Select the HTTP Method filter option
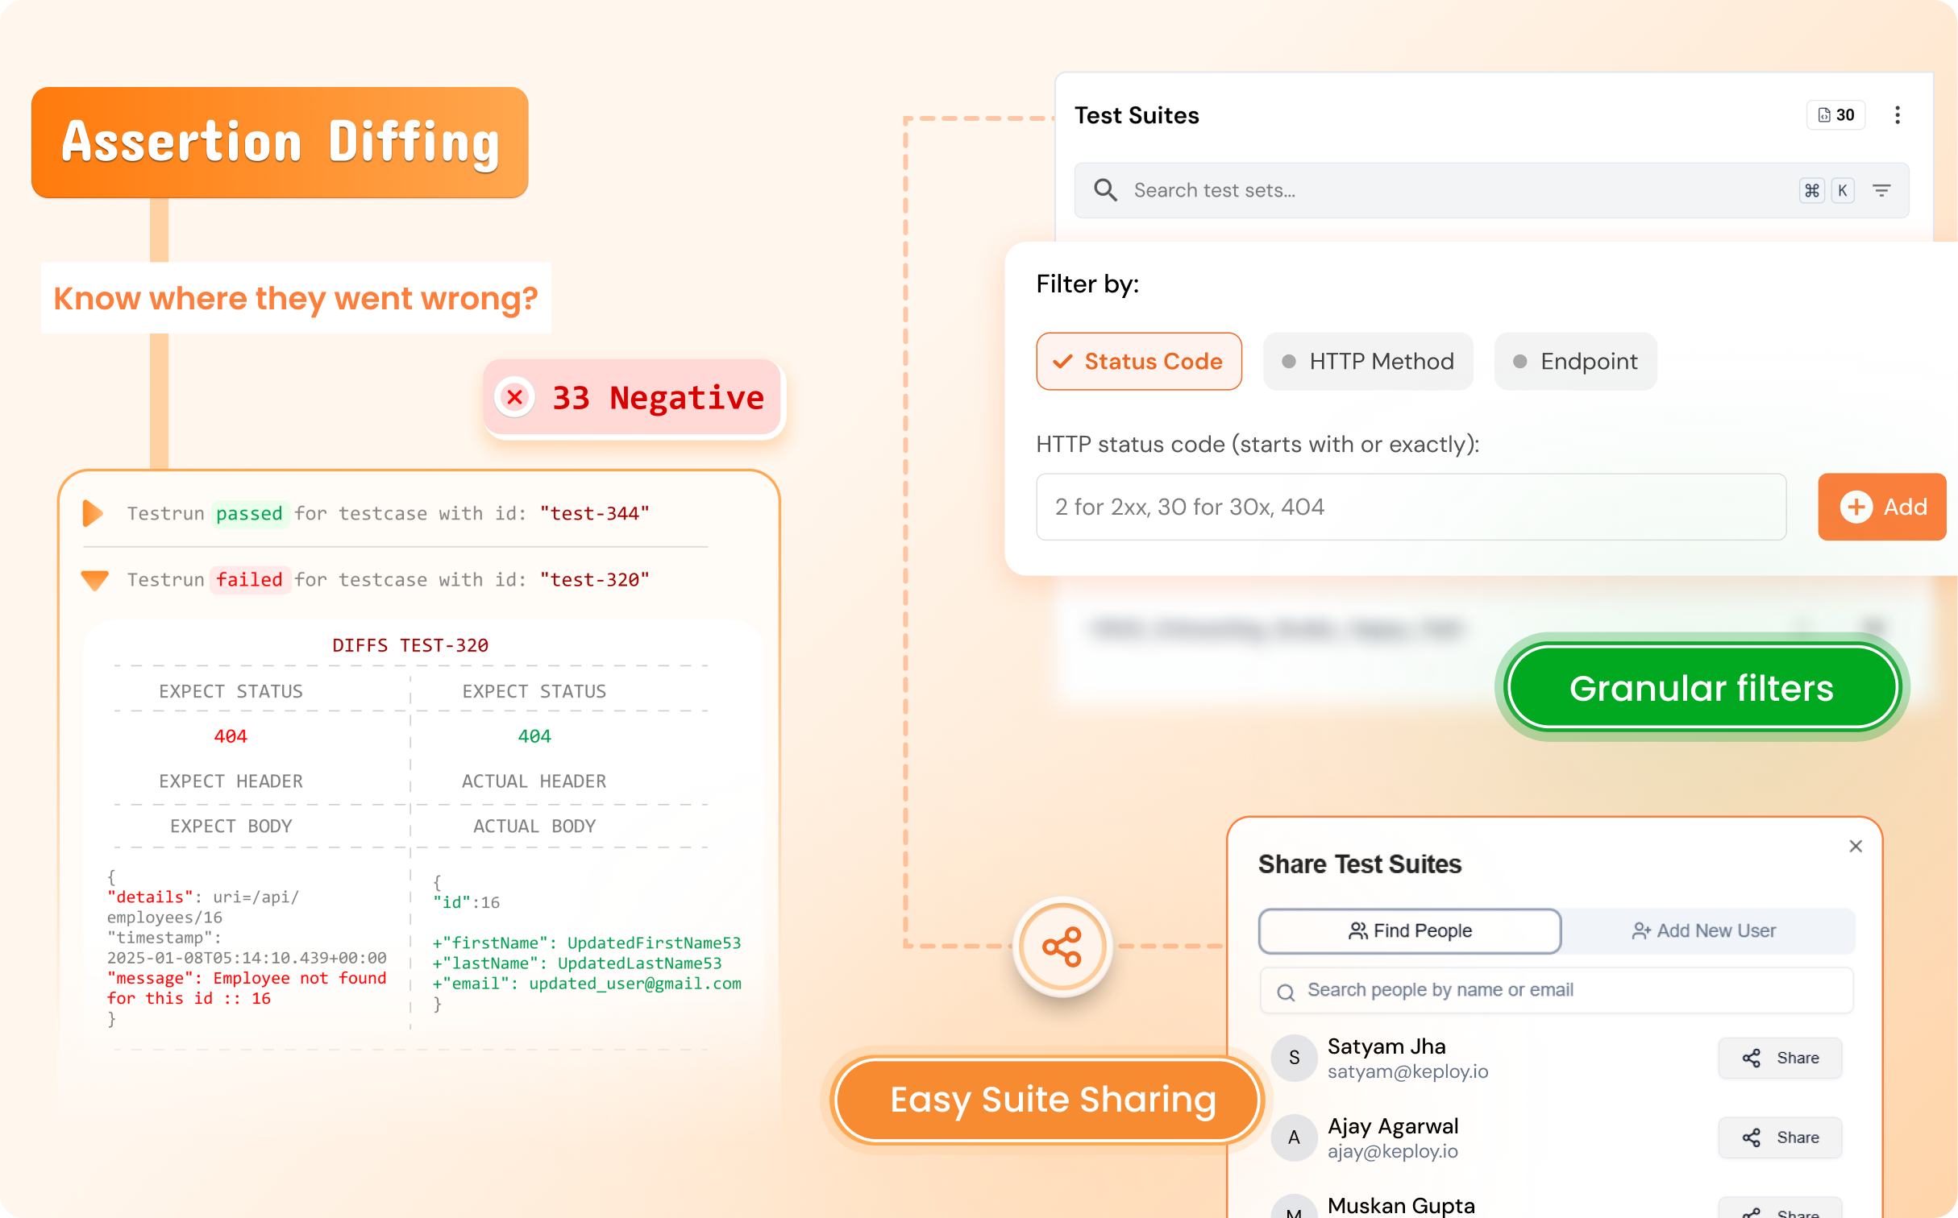Screen dimensions: 1958x1218 click(x=1368, y=362)
